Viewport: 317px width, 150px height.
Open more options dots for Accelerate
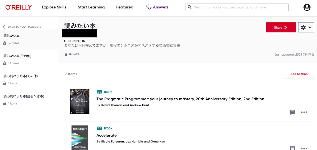tap(304, 149)
